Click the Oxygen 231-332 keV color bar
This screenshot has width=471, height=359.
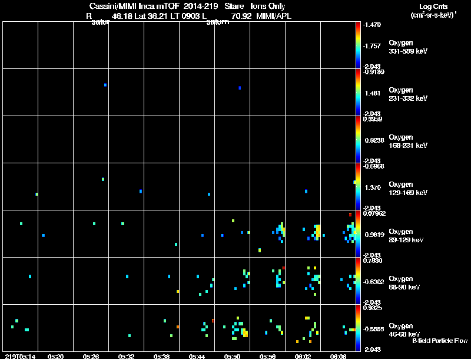358,93
